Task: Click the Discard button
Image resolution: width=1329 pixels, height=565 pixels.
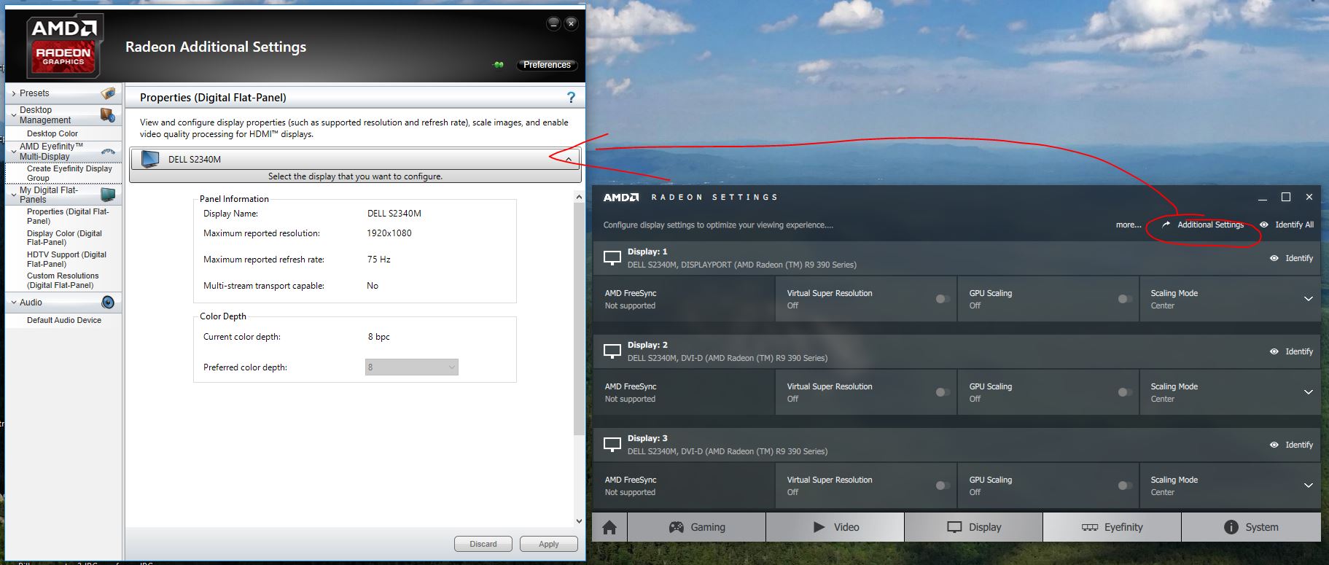Action: click(x=483, y=544)
